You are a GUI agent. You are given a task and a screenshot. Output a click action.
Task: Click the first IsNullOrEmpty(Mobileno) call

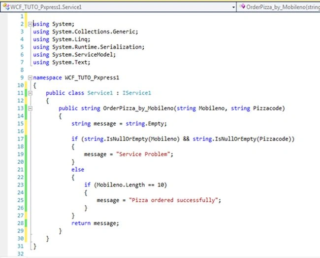(x=143, y=139)
